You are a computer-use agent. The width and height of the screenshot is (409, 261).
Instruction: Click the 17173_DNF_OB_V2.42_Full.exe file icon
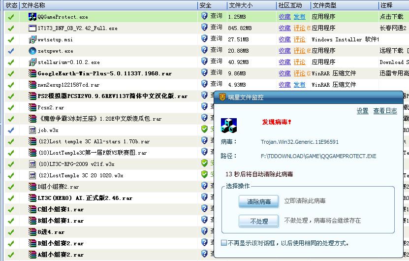32,28
